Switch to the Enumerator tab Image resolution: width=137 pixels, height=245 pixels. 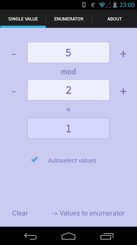pyautogui.click(x=69, y=19)
